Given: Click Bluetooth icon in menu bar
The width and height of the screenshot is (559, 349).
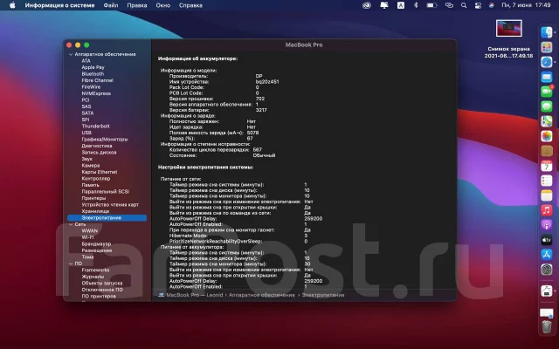Looking at the screenshot, I should 416,5.
